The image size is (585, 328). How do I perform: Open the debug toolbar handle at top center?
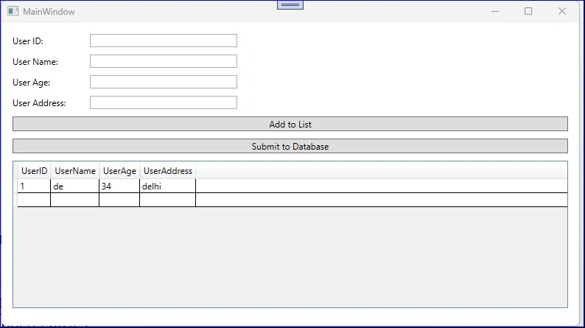click(x=290, y=5)
